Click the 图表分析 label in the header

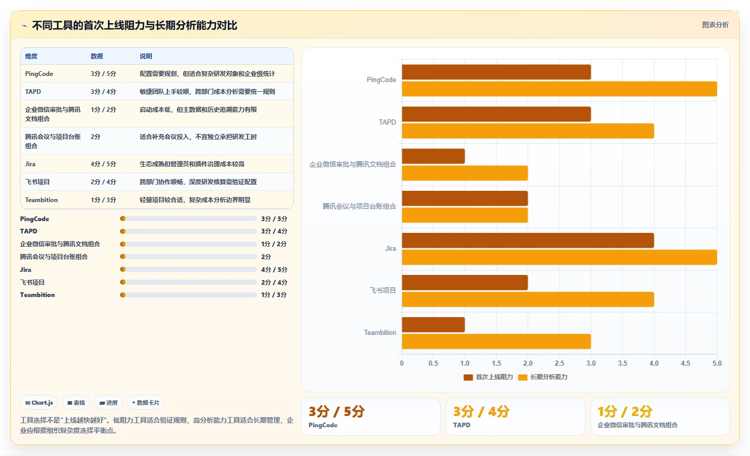click(715, 25)
